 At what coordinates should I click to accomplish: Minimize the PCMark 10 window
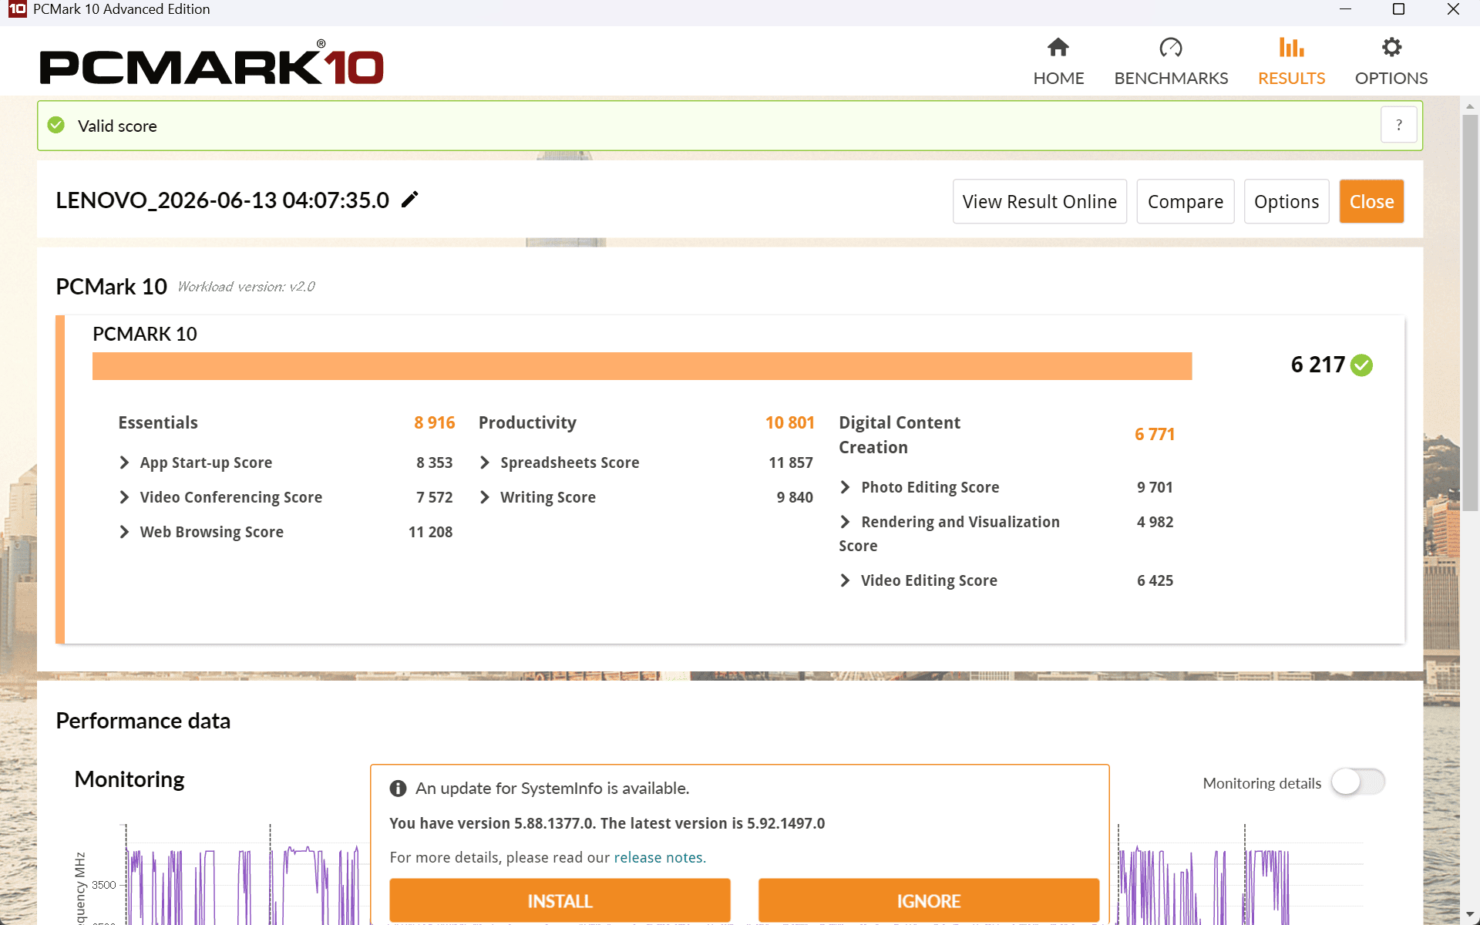point(1345,9)
